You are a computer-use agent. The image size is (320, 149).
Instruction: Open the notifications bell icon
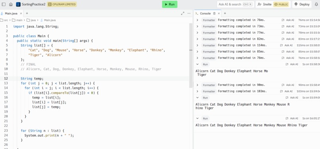pos(316,4)
